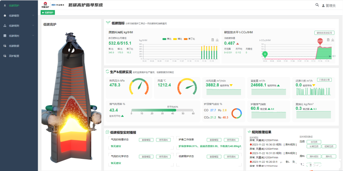Image resolution: width=343 pixels, height=171 pixels.
Task: Click the 低碳调剂 sidebar grid icon
Action: pyautogui.click(x=5, y=35)
